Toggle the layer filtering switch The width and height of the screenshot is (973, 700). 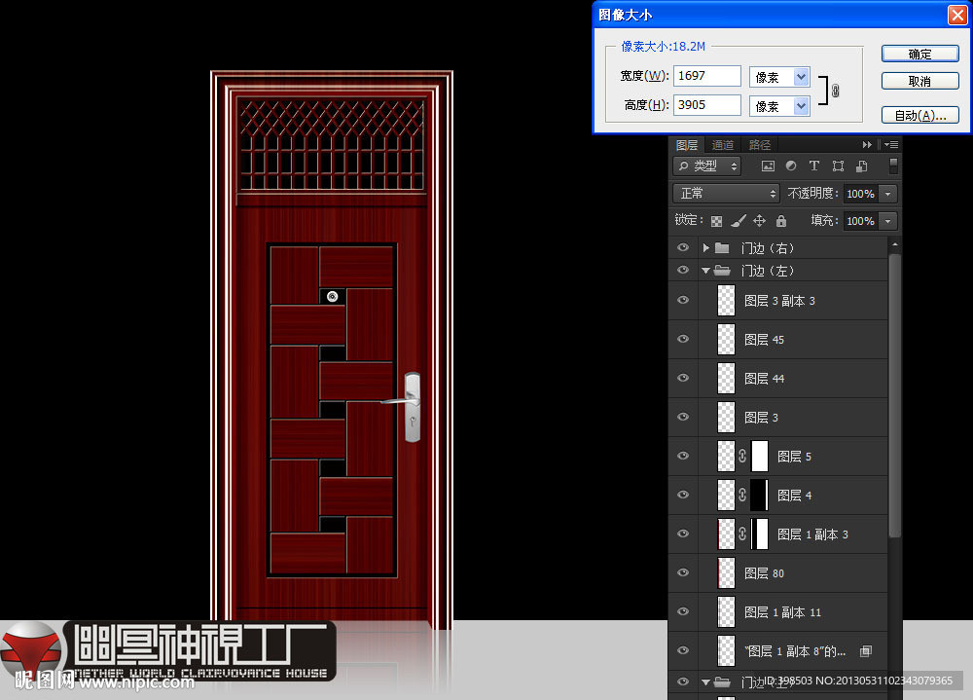(x=893, y=166)
